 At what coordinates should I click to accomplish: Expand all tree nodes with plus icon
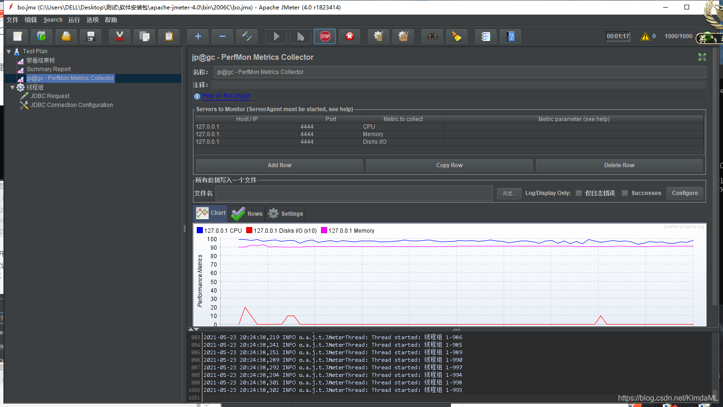(x=198, y=36)
